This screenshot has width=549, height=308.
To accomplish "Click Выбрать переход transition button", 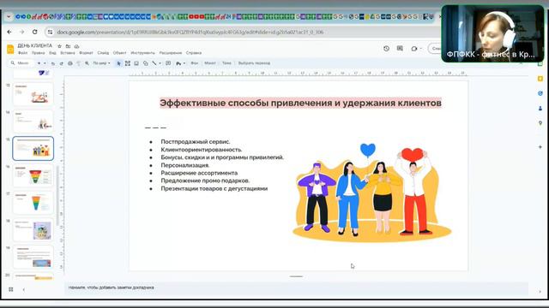I will click(254, 63).
